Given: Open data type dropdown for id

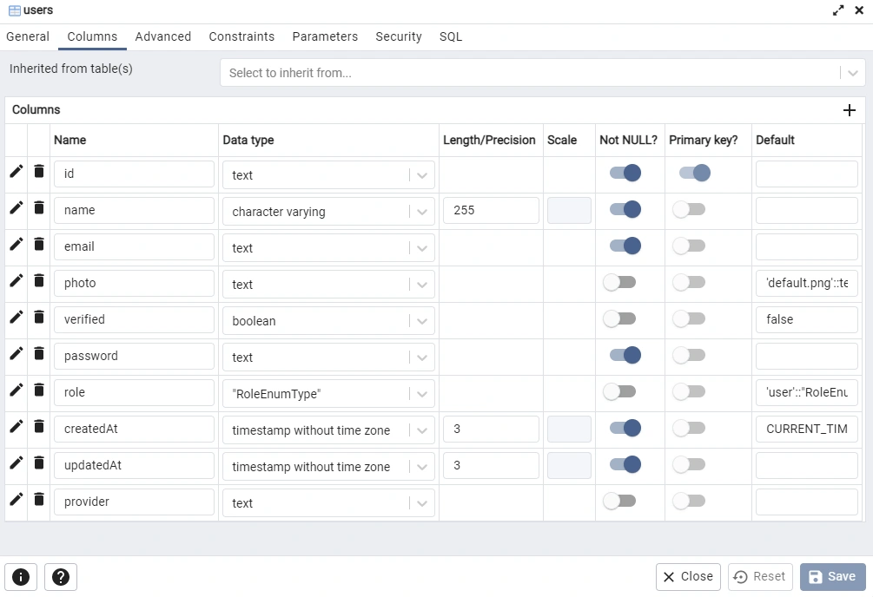Looking at the screenshot, I should click(x=328, y=175).
